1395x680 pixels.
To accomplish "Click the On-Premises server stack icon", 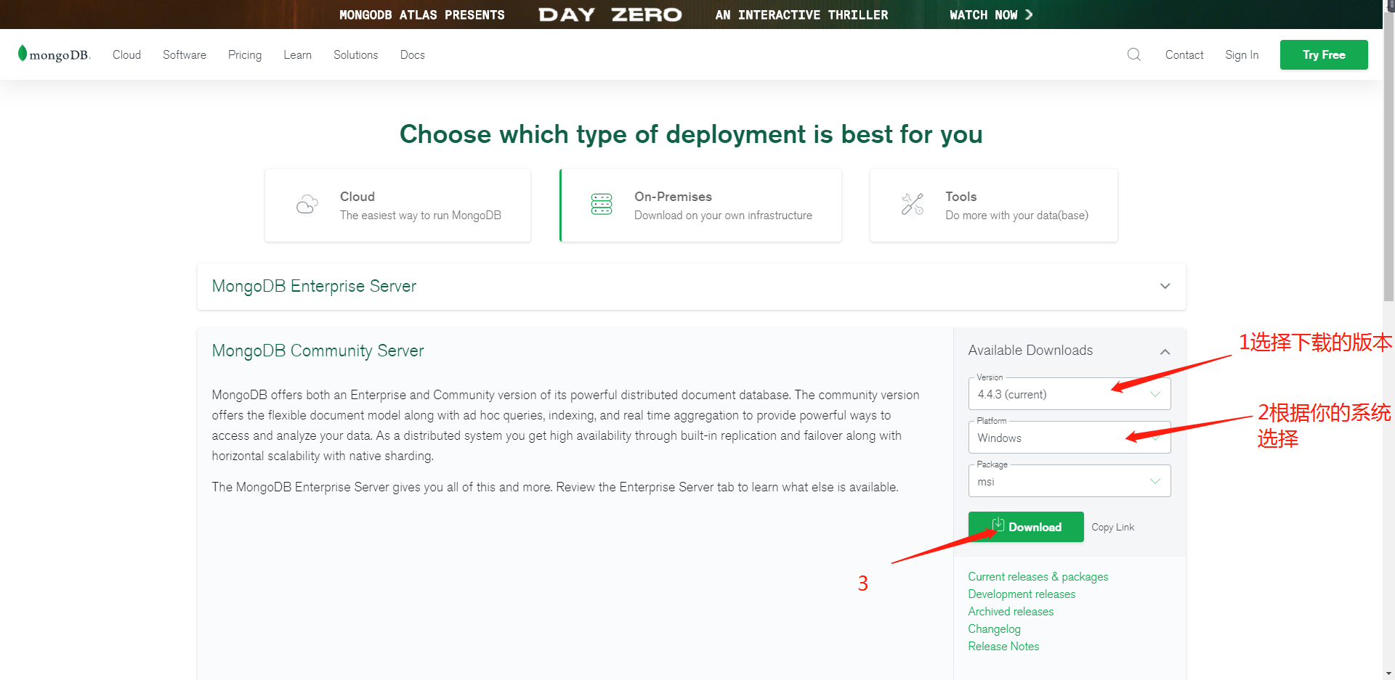I will point(602,205).
